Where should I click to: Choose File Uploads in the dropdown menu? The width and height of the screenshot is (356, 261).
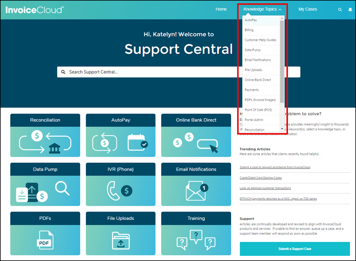click(261, 70)
